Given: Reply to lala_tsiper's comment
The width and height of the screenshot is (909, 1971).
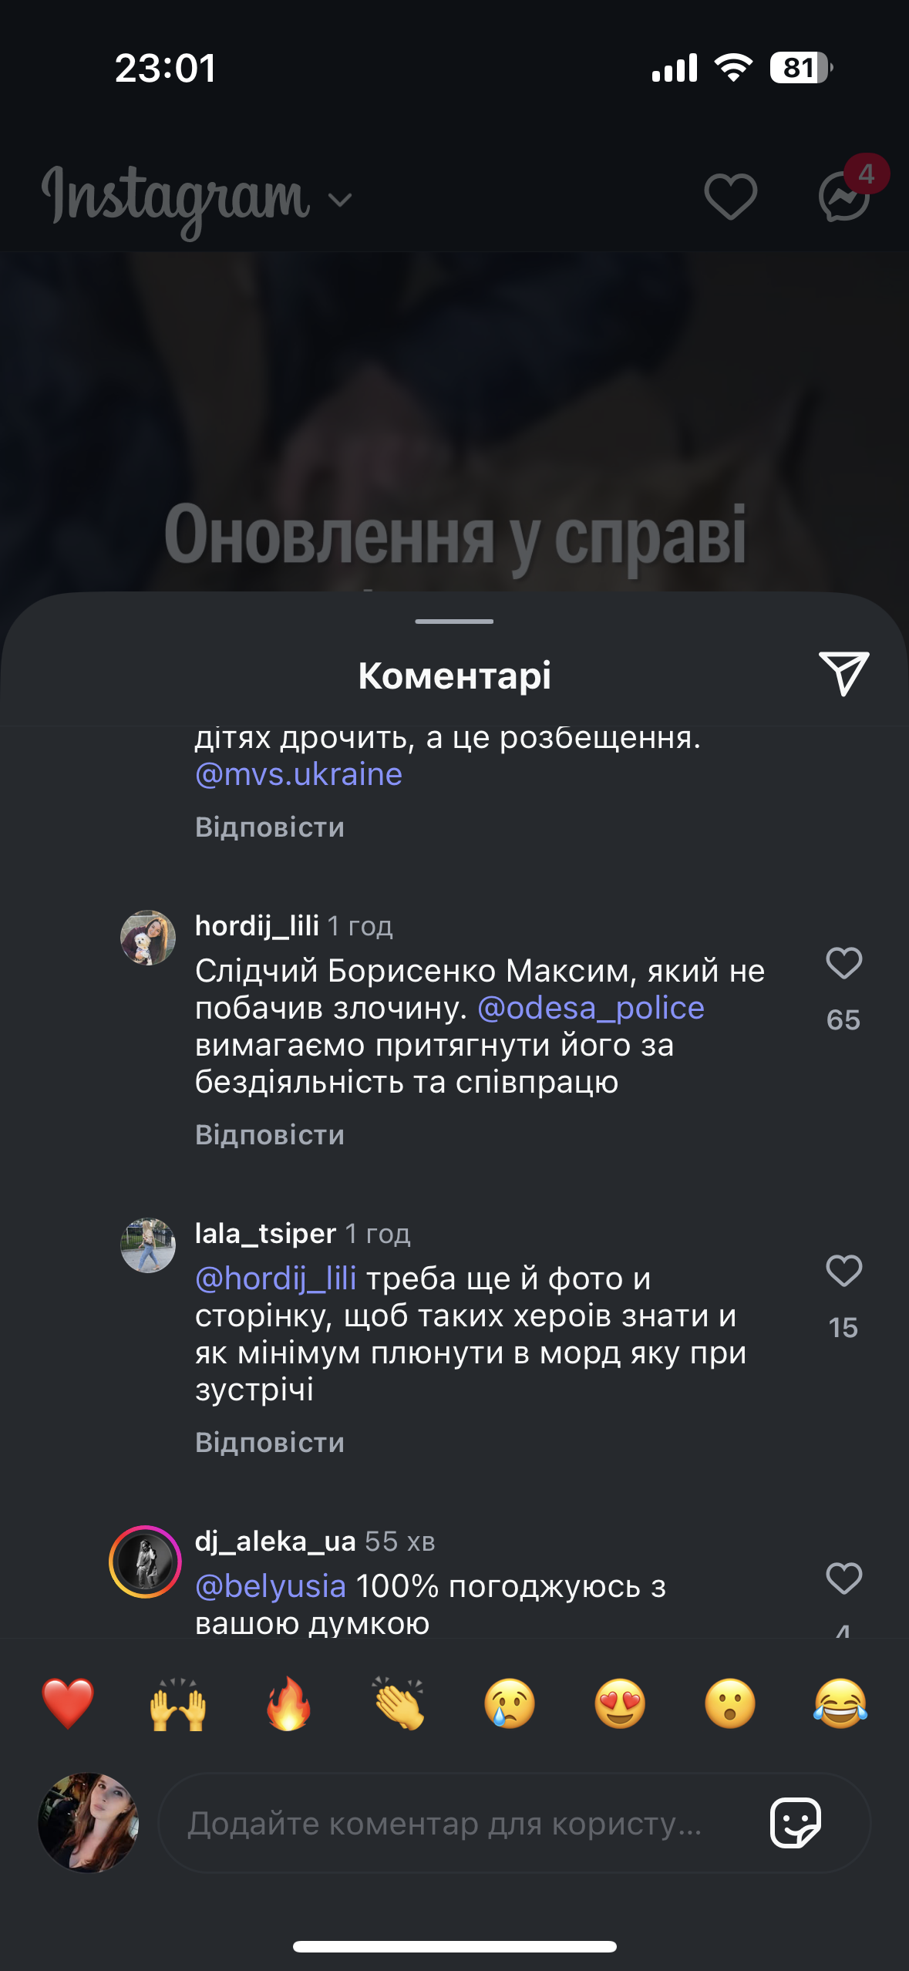Looking at the screenshot, I should (x=270, y=1443).
